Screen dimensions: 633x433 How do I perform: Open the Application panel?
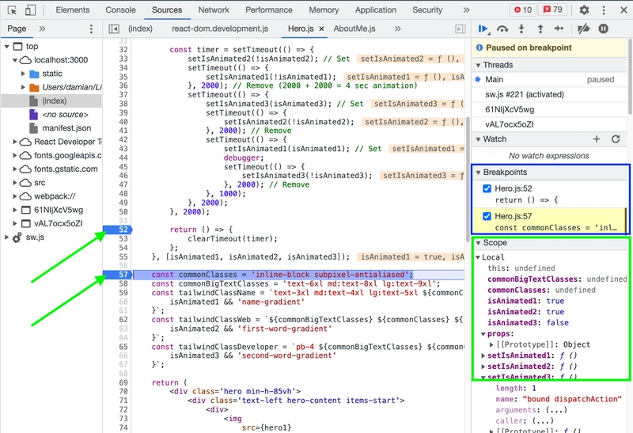click(x=375, y=9)
